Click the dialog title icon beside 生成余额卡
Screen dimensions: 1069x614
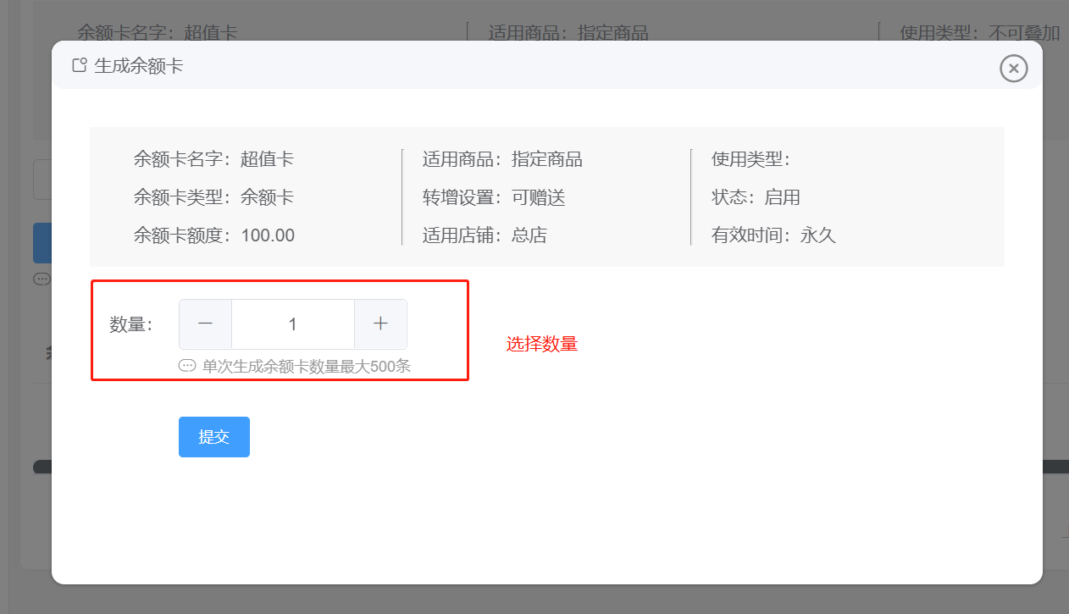80,65
